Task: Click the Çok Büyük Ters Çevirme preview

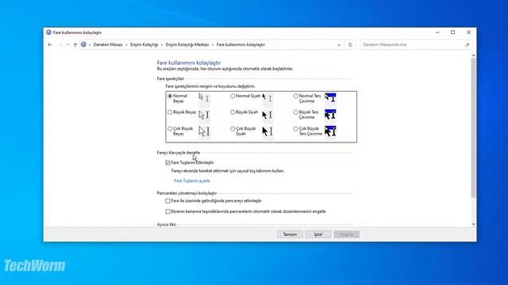Action: tap(330, 131)
